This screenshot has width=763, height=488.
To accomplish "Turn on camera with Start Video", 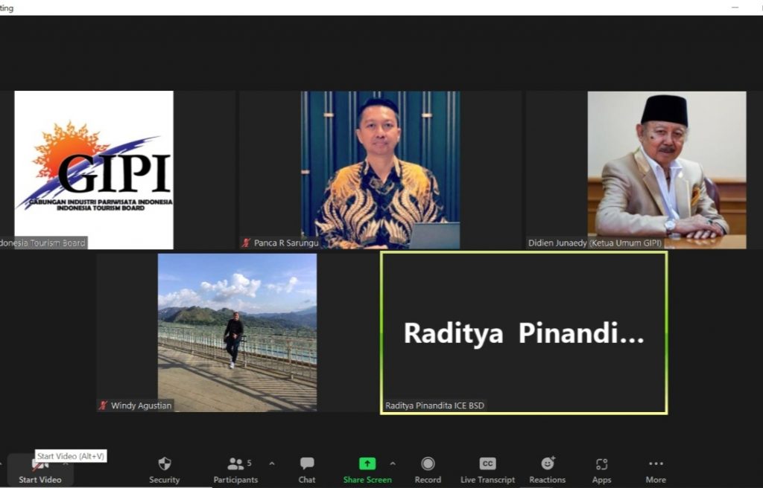I will pos(40,470).
